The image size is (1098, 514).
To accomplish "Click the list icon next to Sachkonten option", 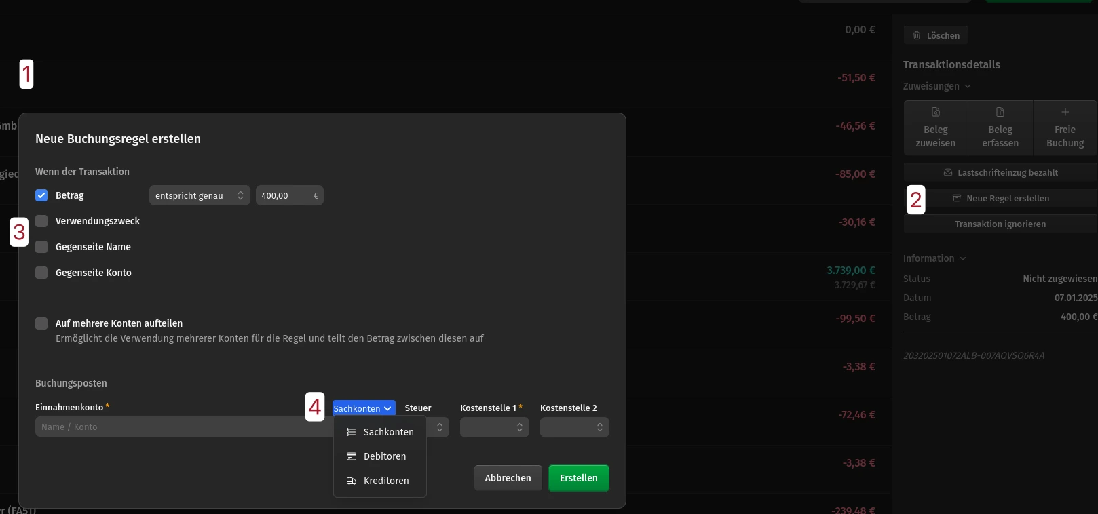I will click(352, 432).
